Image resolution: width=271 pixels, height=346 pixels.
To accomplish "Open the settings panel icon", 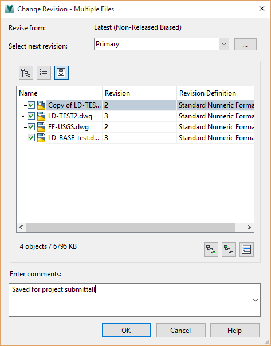I will pos(246,249).
